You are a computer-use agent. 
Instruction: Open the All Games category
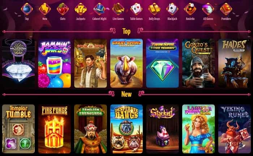(x=208, y=11)
